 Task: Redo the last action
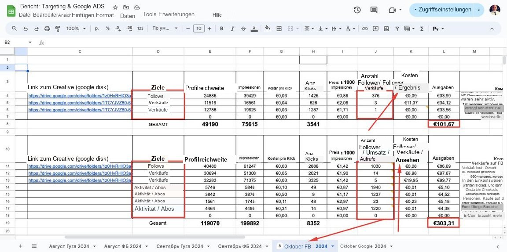click(x=36, y=29)
